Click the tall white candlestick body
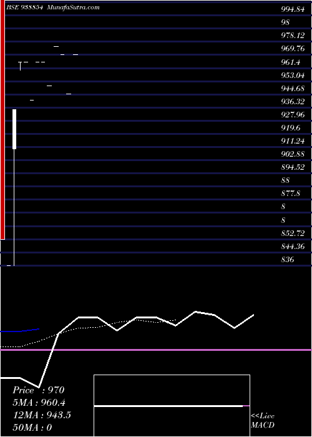312x437 pixels. (14, 129)
